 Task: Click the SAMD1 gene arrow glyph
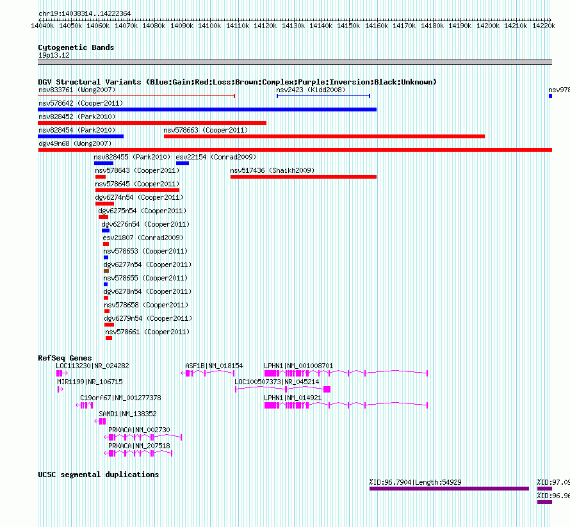[x=97, y=421]
